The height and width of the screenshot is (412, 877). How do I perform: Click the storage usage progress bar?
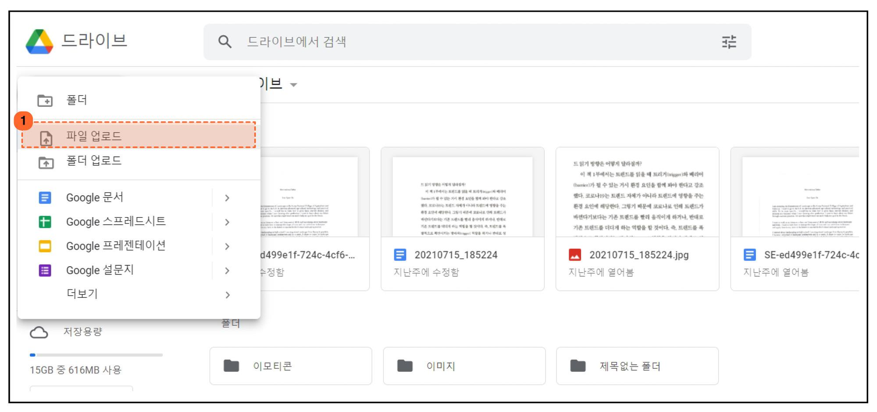96,355
